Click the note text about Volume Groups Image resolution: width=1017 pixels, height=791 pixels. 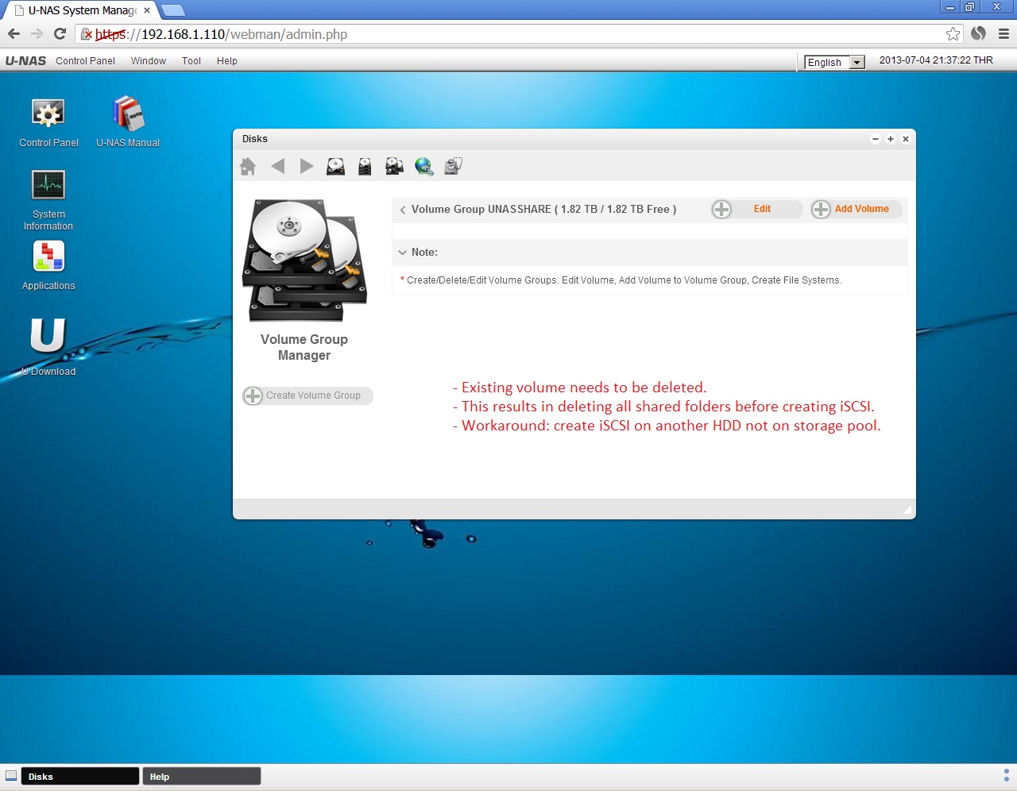(621, 280)
